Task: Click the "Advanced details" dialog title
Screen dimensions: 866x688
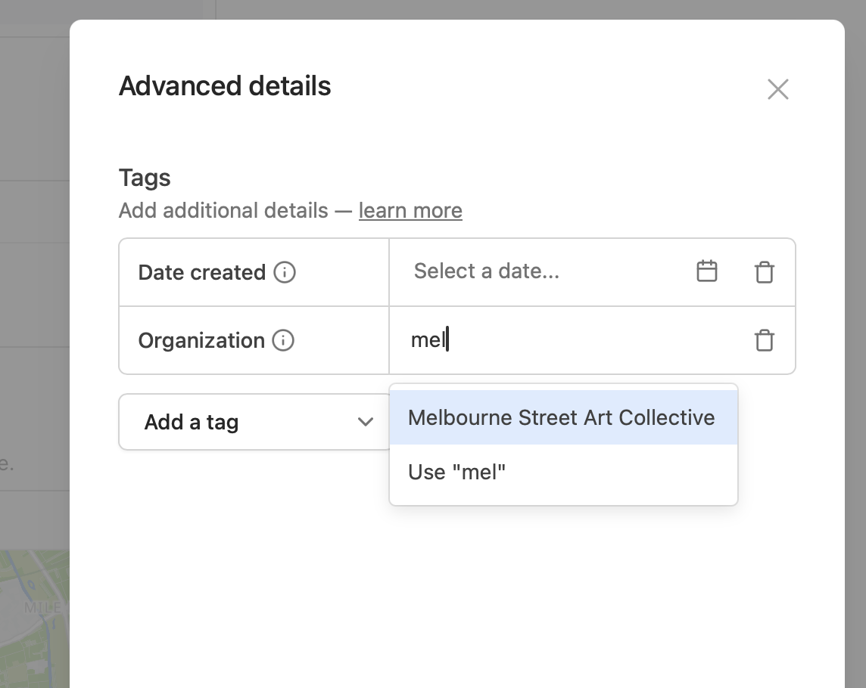Action: pos(225,86)
